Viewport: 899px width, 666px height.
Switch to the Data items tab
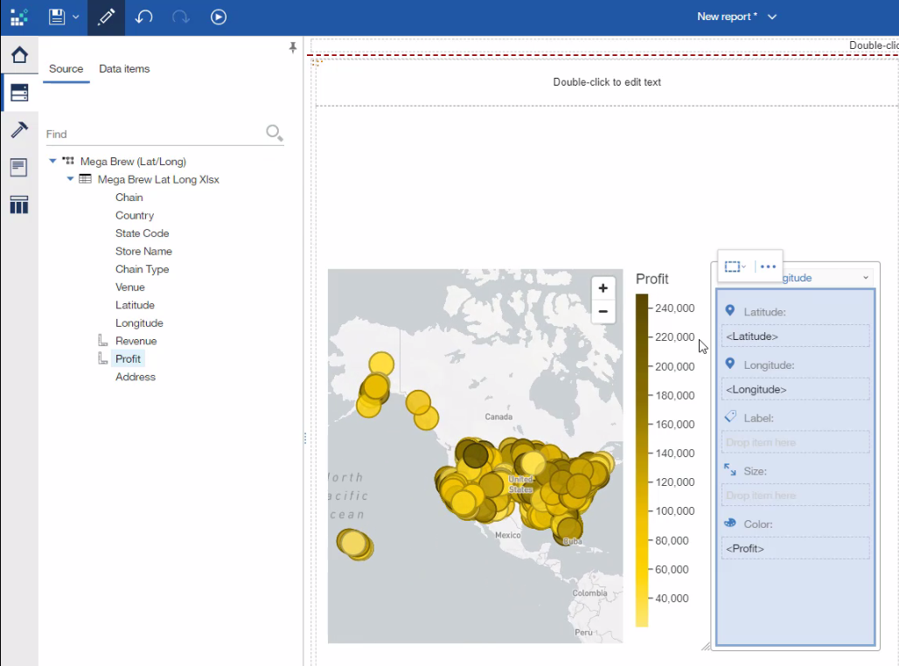(124, 69)
